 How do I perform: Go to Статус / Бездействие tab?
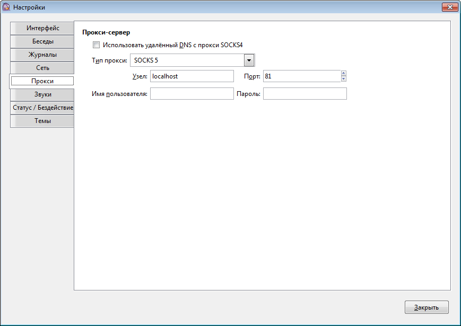(42, 108)
